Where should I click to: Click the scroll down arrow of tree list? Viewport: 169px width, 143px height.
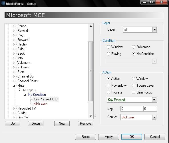(91, 116)
